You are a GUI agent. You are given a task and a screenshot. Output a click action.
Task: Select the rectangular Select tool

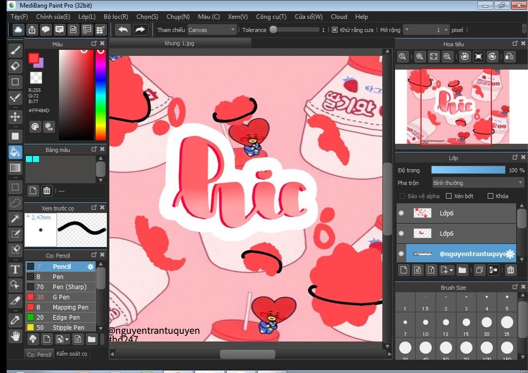(15, 187)
